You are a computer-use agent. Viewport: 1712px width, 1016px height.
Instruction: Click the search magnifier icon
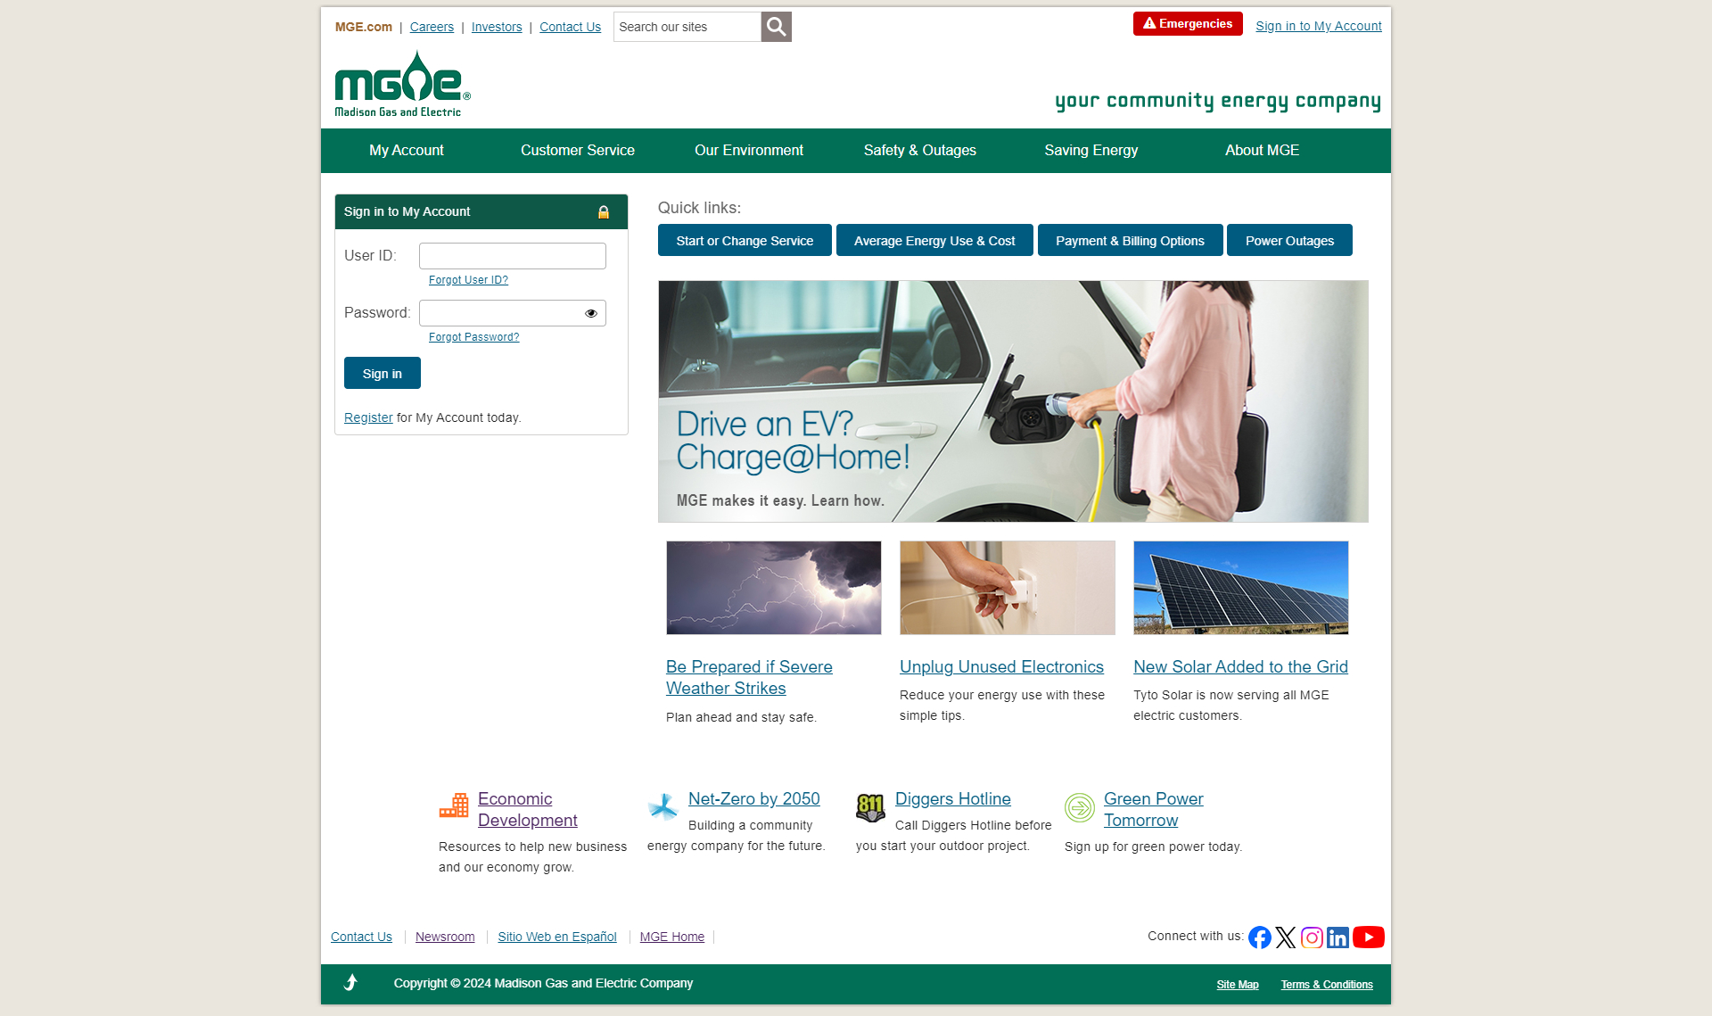pos(776,27)
